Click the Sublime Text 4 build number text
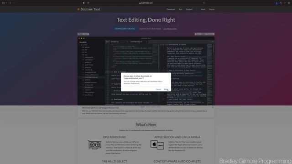Viewport: 292px width, 164px height. (x=150, y=29)
